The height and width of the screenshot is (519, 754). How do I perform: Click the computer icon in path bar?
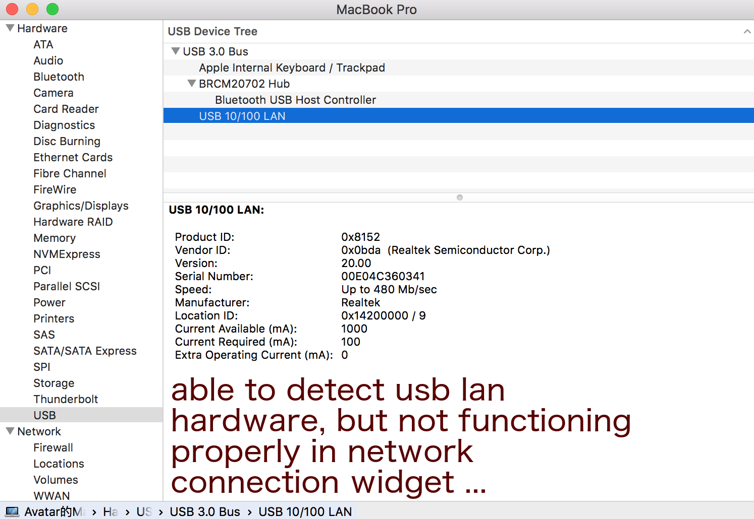(12, 511)
